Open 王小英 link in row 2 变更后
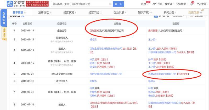 click(152, 39)
